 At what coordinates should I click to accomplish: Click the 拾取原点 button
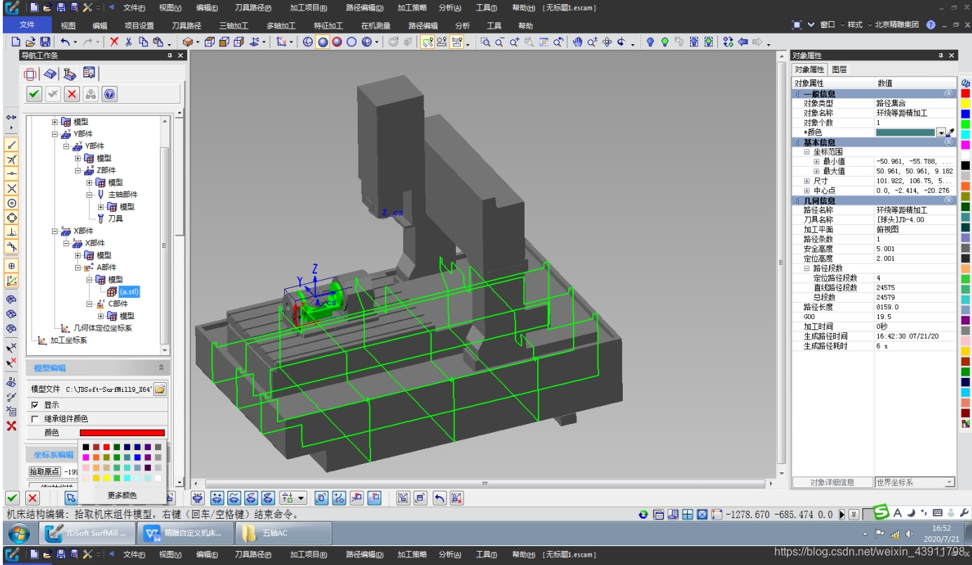point(44,472)
